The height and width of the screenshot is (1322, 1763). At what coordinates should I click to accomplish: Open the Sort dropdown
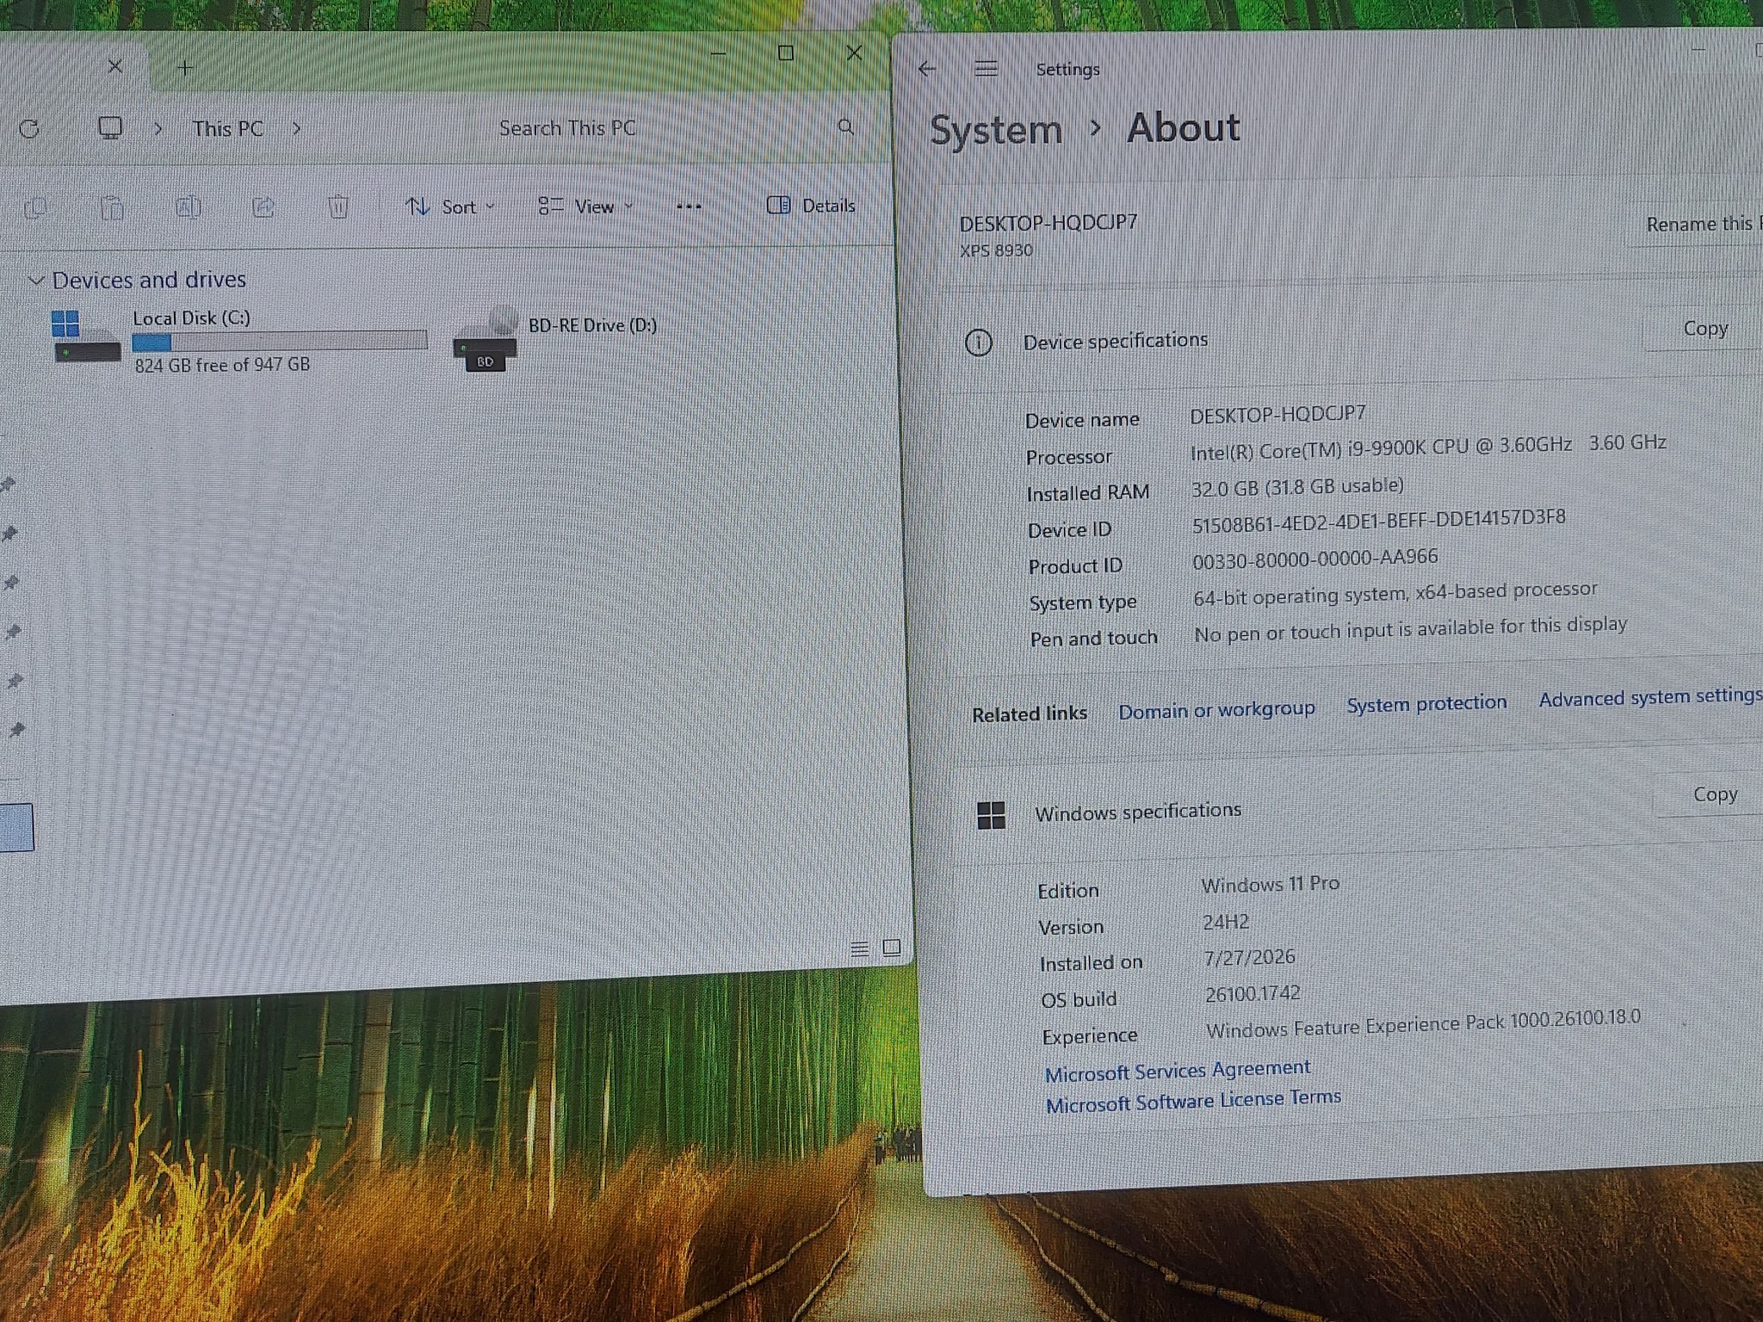coord(450,207)
